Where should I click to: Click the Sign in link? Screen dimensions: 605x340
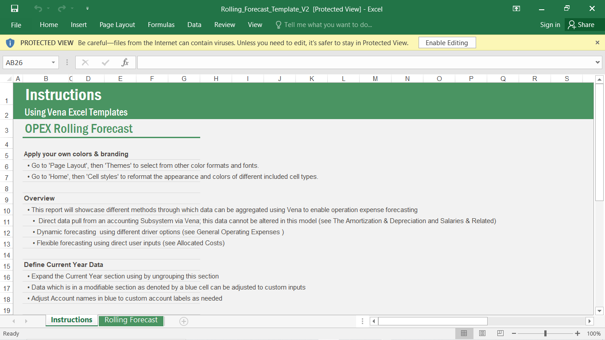550,25
